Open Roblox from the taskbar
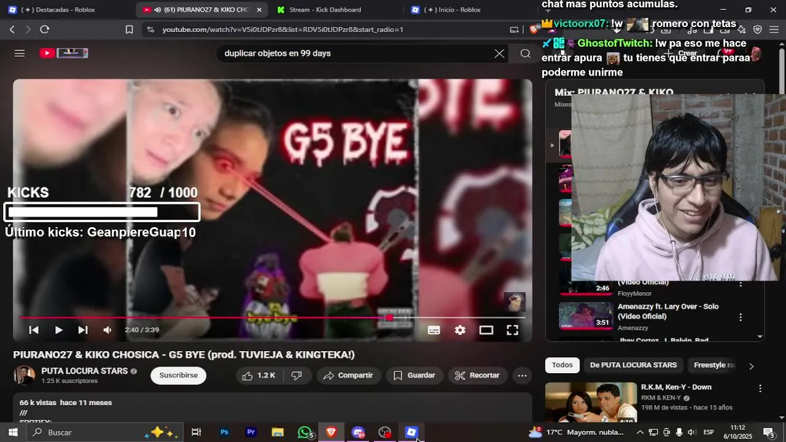Viewport: 786px width, 442px height. click(x=411, y=432)
